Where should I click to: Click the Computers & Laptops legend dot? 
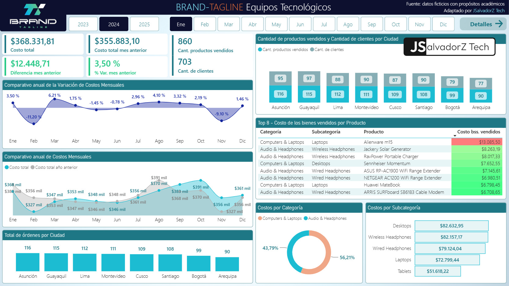pyautogui.click(x=260, y=218)
